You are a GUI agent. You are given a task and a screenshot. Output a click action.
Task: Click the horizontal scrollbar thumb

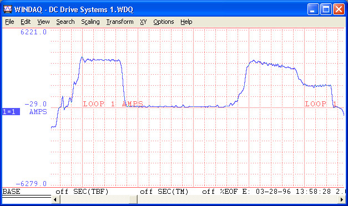(133, 199)
